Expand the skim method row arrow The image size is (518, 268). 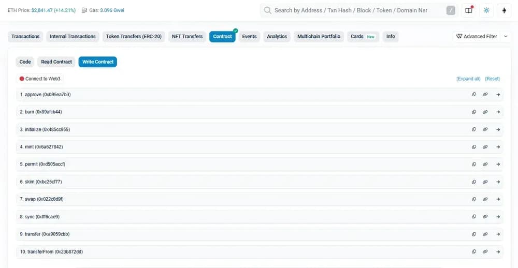click(x=498, y=182)
